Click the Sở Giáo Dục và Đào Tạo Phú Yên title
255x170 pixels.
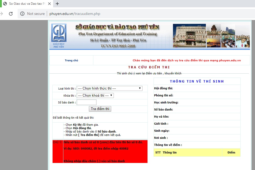pyautogui.click(x=117, y=27)
